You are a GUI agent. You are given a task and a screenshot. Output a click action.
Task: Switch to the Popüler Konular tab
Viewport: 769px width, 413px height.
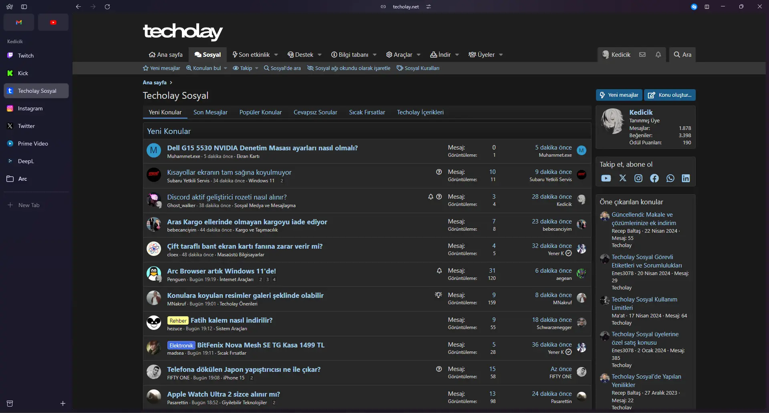click(x=261, y=112)
